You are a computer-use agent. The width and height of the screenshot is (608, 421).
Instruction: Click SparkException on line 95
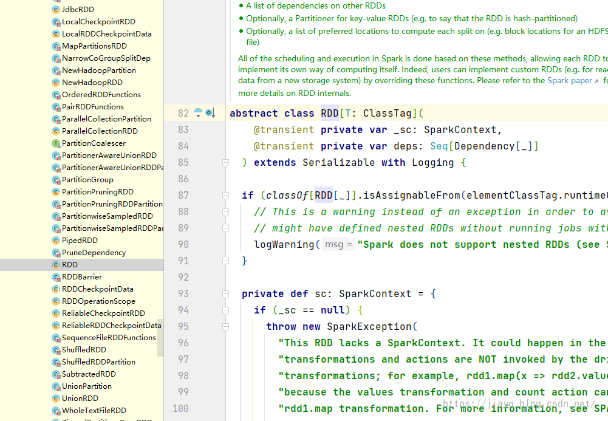point(369,327)
